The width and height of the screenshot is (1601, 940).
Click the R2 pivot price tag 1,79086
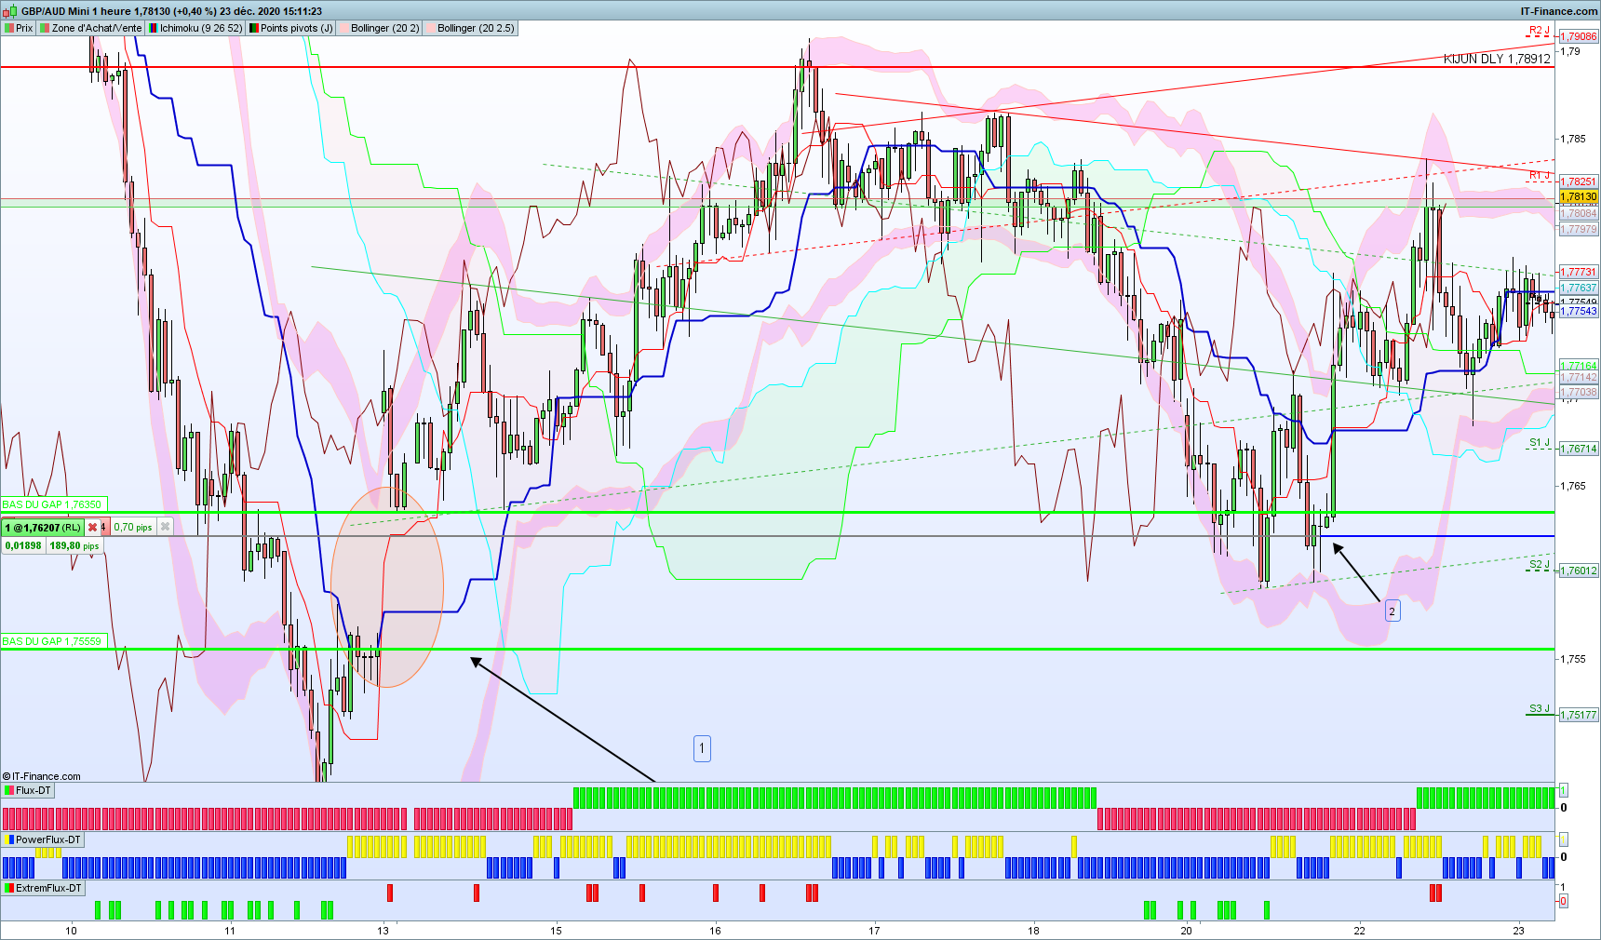point(1579,36)
